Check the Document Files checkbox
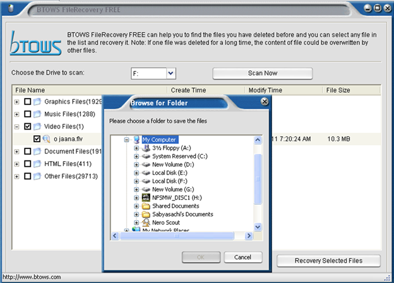This screenshot has width=394, height=283. pyautogui.click(x=28, y=152)
